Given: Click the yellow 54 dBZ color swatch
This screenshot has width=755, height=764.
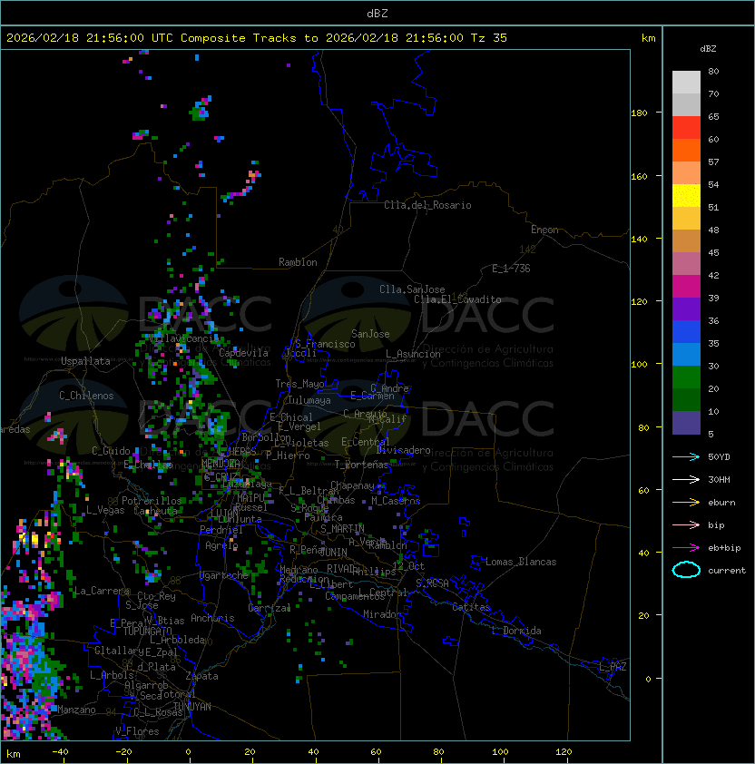Looking at the screenshot, I should point(686,196).
